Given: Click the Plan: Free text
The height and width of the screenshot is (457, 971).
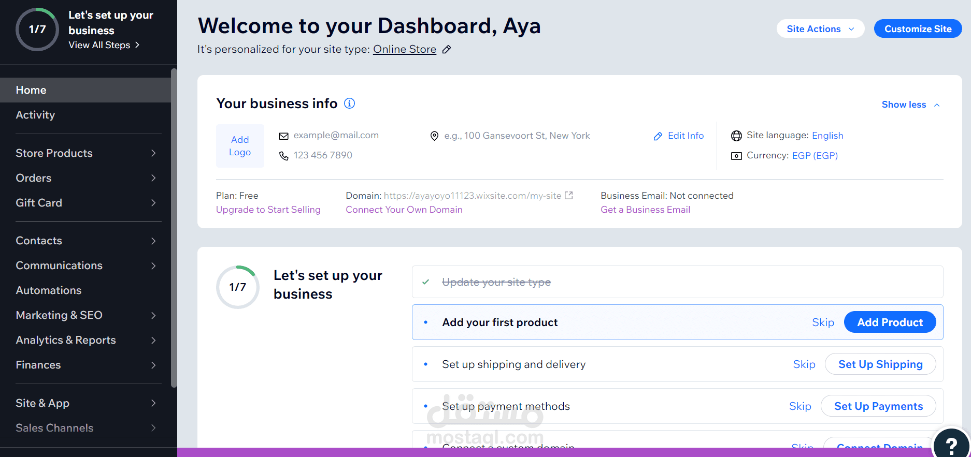Looking at the screenshot, I should (x=237, y=196).
